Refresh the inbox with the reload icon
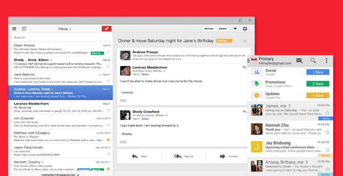 (24, 29)
